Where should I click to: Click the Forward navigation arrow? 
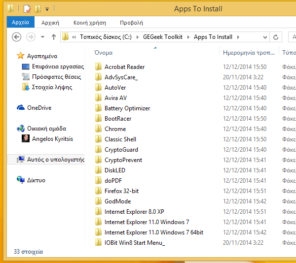[31, 37]
